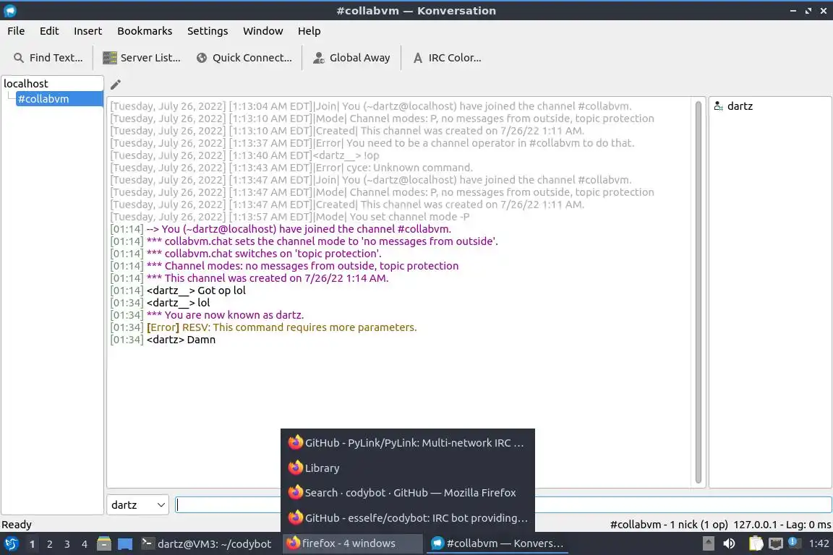The image size is (833, 555).
Task: Click the 'Lag: 0 ms' status text
Action: coord(808,525)
